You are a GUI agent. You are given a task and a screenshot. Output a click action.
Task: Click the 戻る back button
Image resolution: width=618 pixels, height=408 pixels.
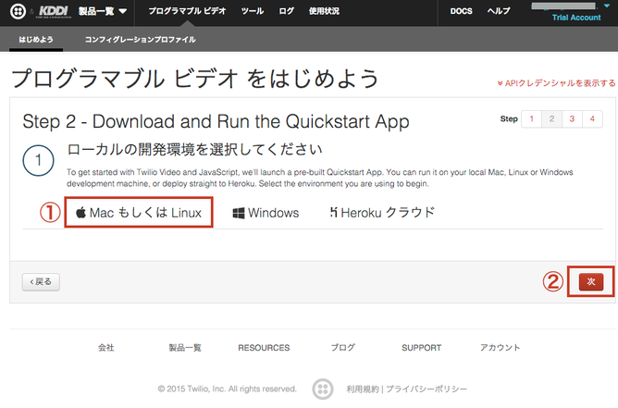[x=41, y=282]
